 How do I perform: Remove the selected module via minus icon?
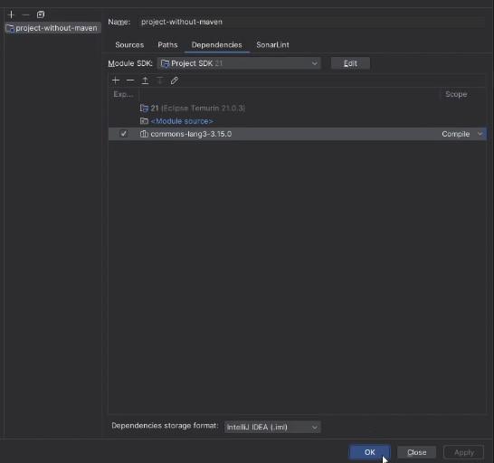click(26, 14)
